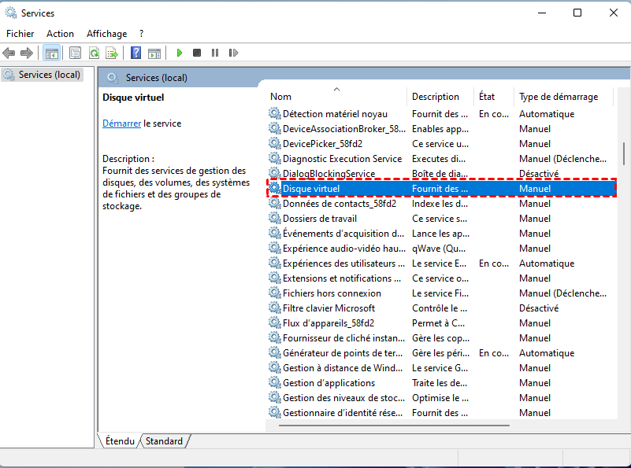Click the gear icon beside Diagnostic Execution Service
The width and height of the screenshot is (631, 468).
275,158
